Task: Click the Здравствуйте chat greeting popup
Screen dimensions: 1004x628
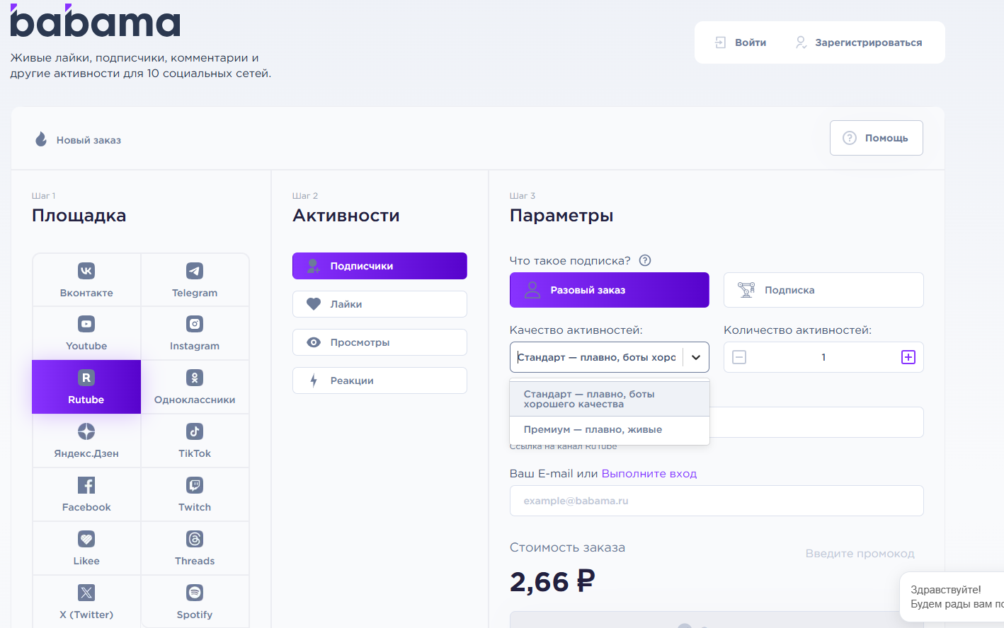Action: (952, 597)
